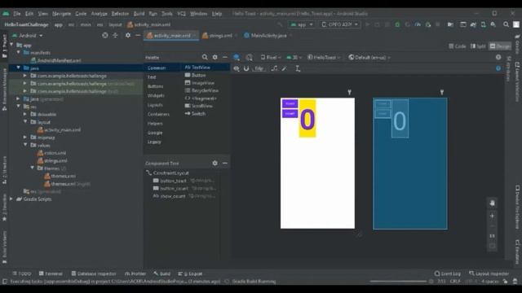Switch to the MainActivity.java editor tab

click(x=268, y=36)
